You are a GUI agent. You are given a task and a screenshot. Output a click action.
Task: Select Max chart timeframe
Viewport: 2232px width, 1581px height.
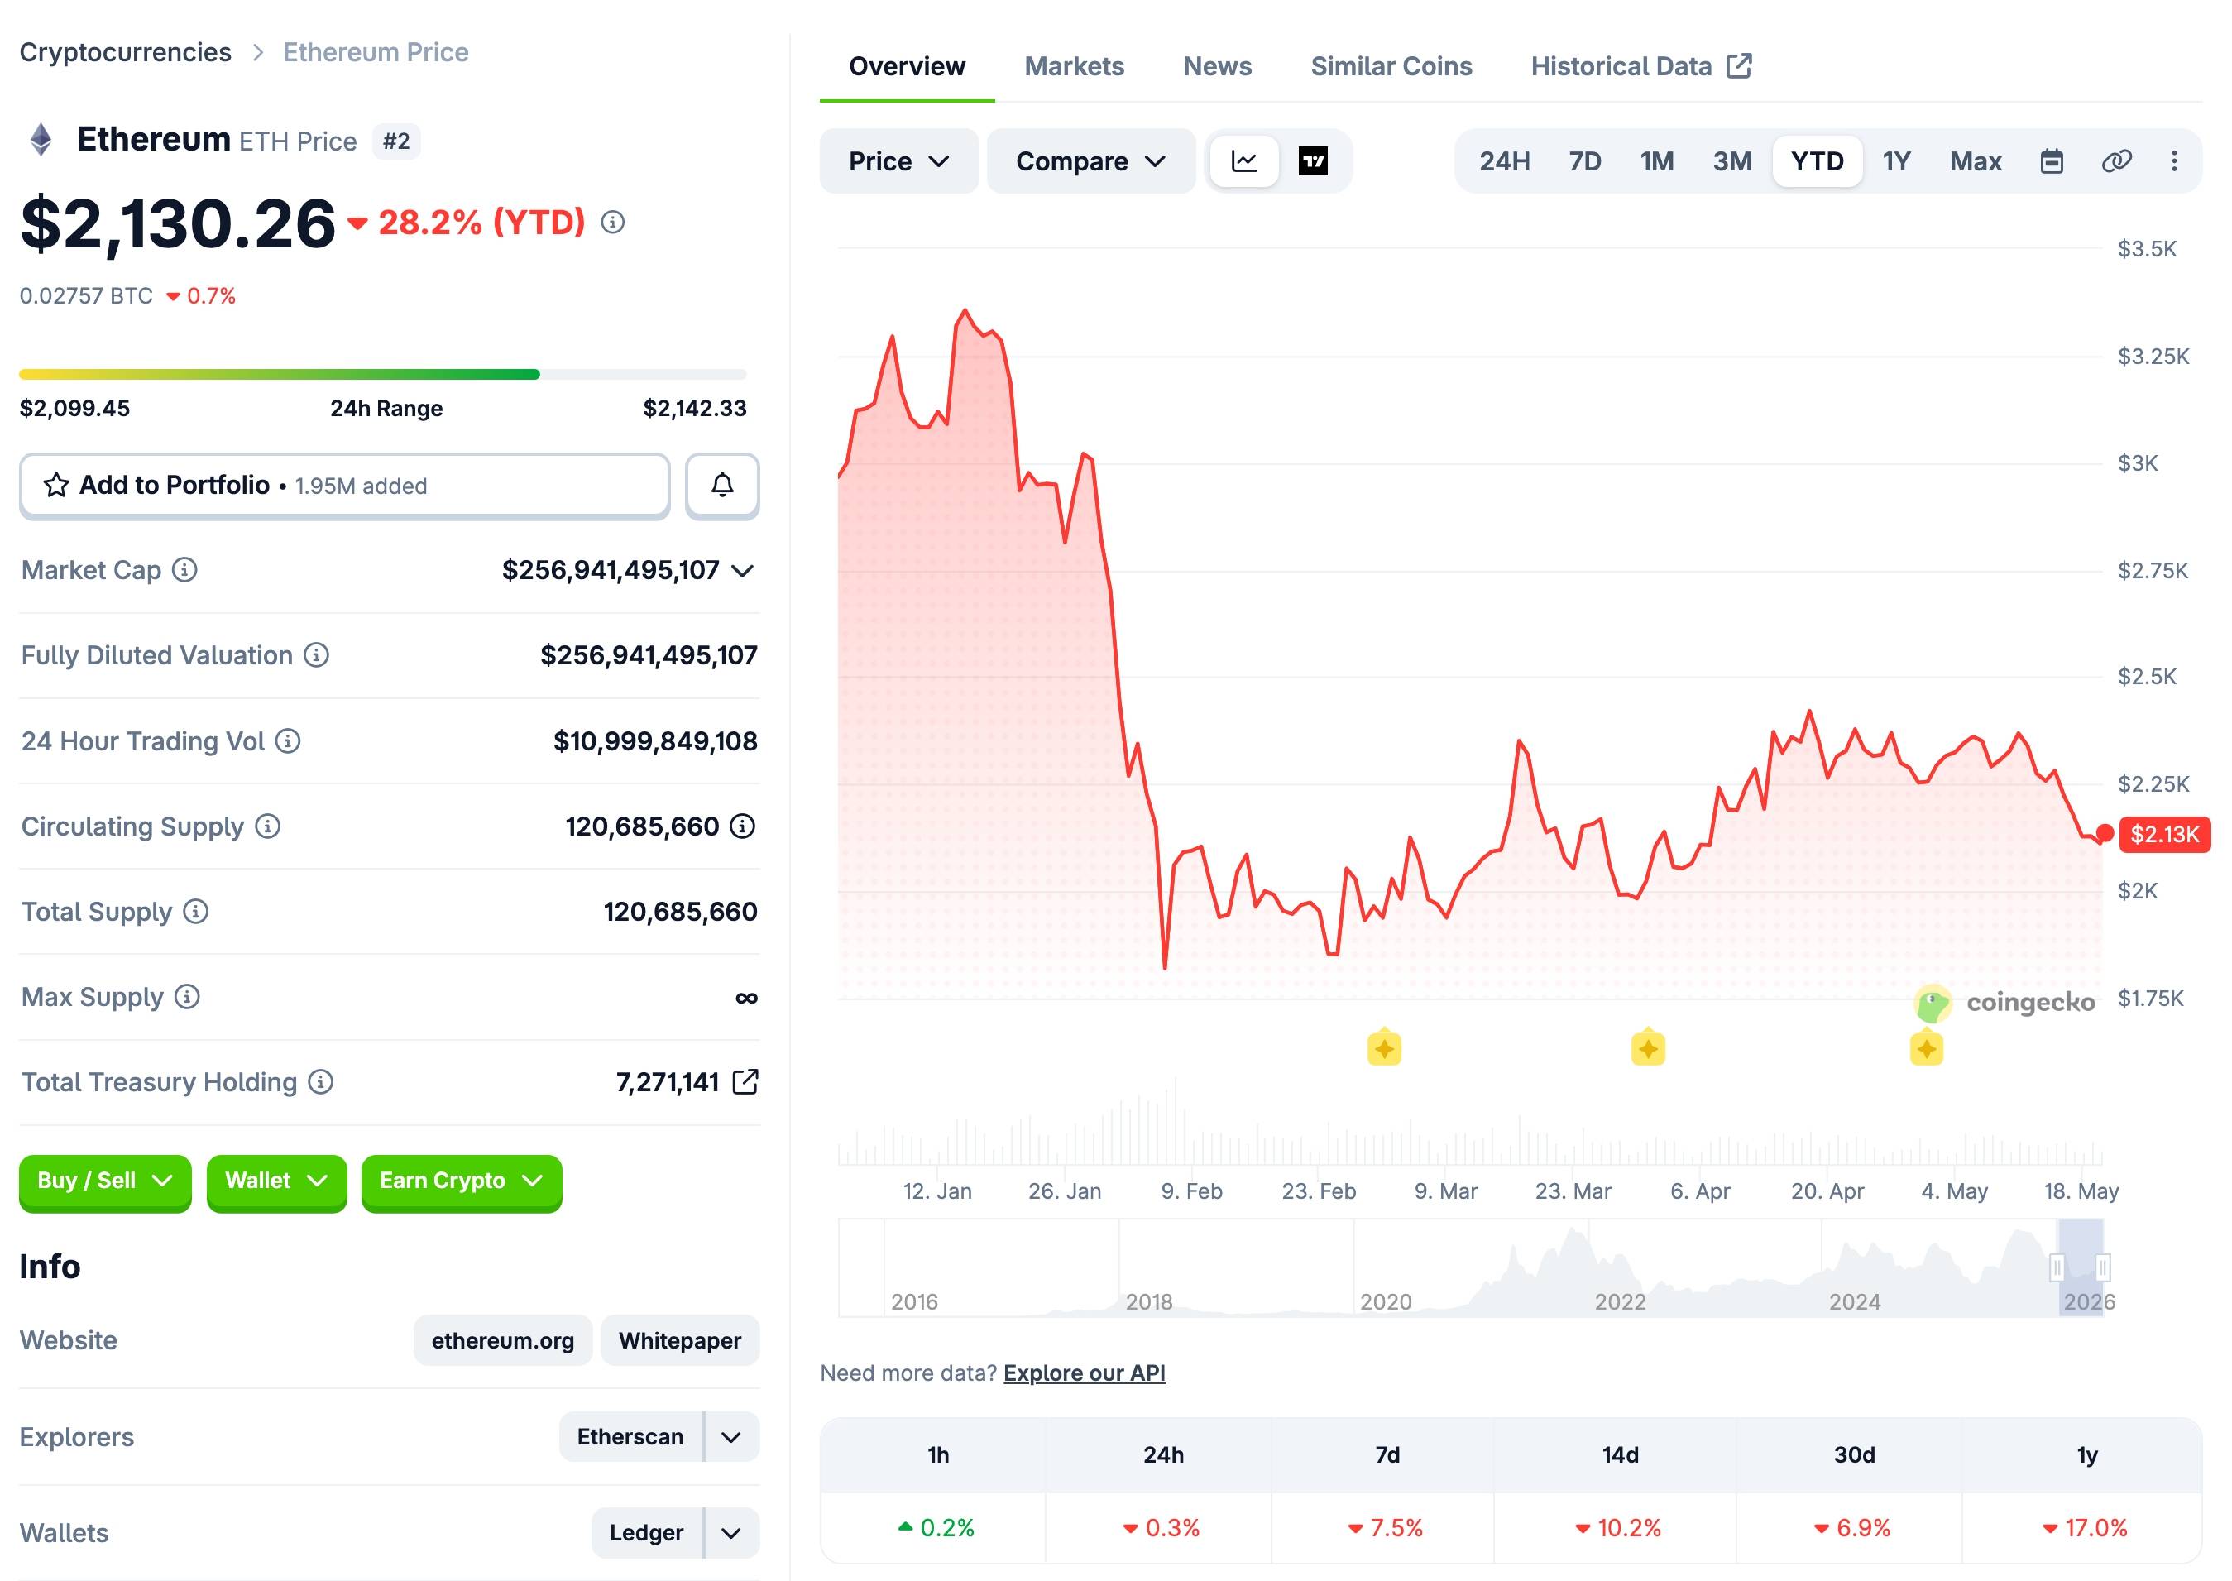pos(1975,160)
